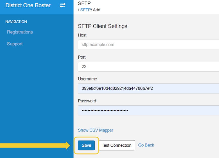This screenshot has height=158, width=219.
Task: Focus the Host field showing sftp.example.com
Action: click(148, 45)
